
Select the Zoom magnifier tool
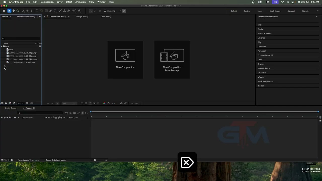[x=18, y=11]
